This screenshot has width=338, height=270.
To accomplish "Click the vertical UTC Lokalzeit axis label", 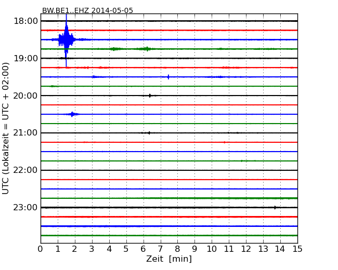I will pyautogui.click(x=6, y=128).
